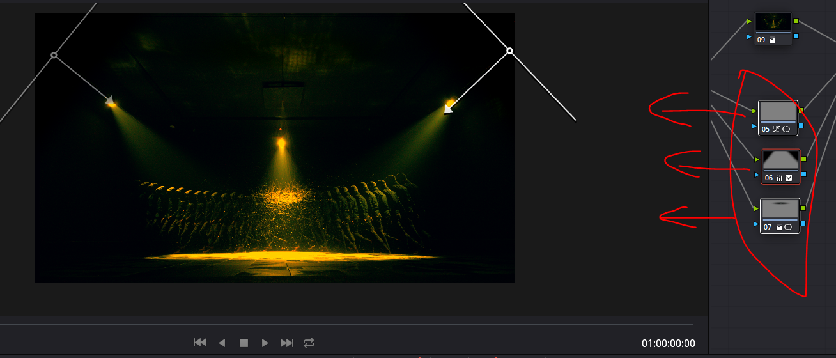Click node 09 green RGB input

(x=749, y=22)
